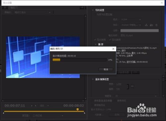Click the set out point icon
This screenshot has width=166, height=121.
[x=36, y=106]
